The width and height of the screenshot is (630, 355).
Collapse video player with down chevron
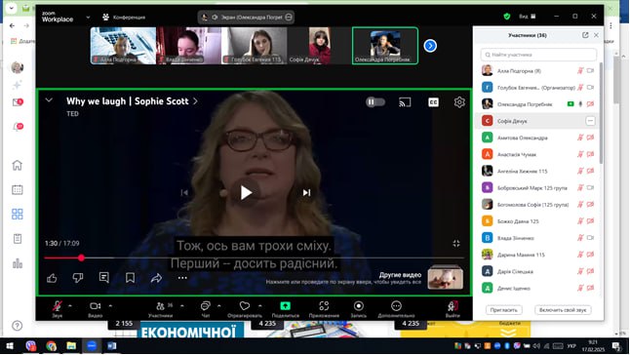click(49, 100)
